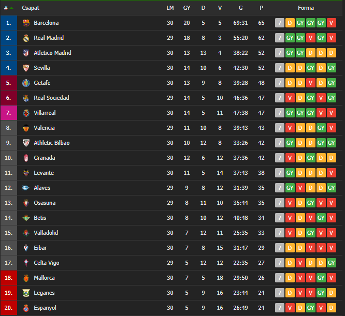The height and width of the screenshot is (316, 345).
Task: Click the Sevilla club badge
Action: [x=26, y=68]
